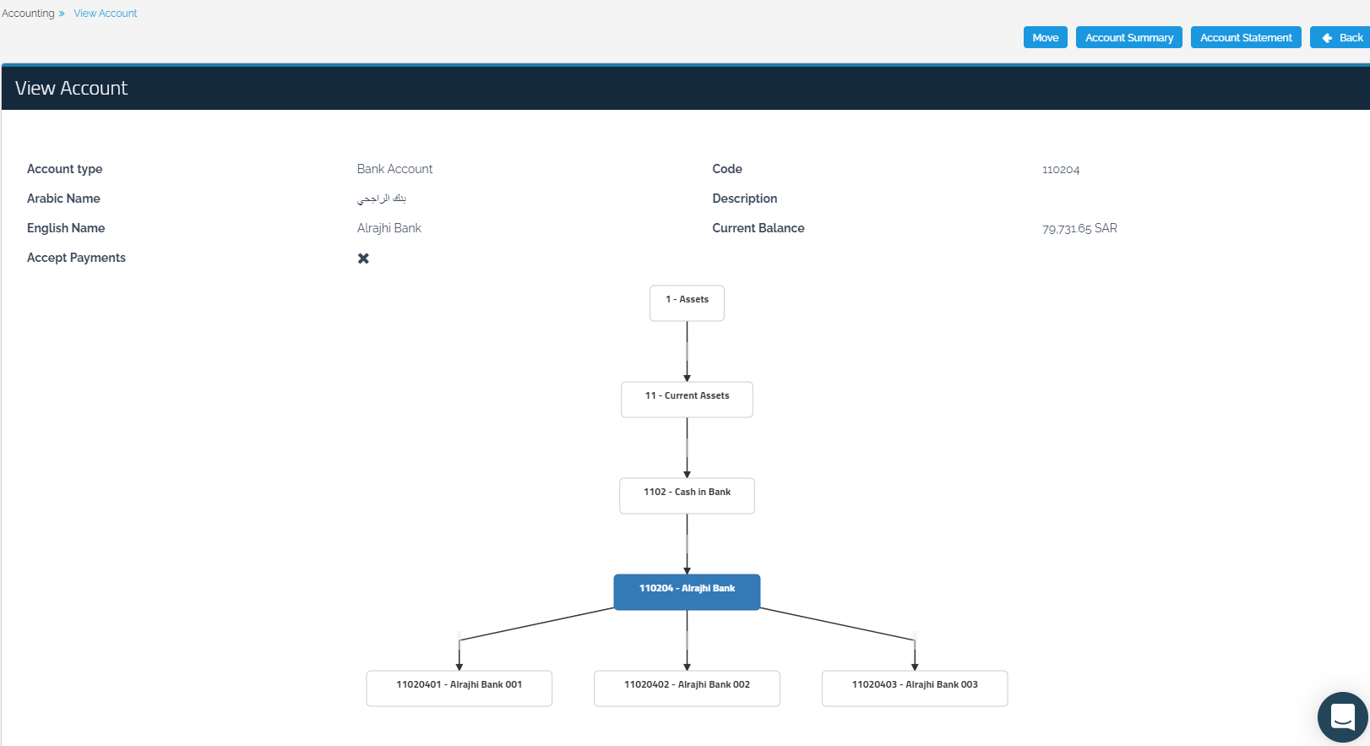1370x746 pixels.
Task: Open child account Alrajhi Bank 001
Action: [459, 688]
